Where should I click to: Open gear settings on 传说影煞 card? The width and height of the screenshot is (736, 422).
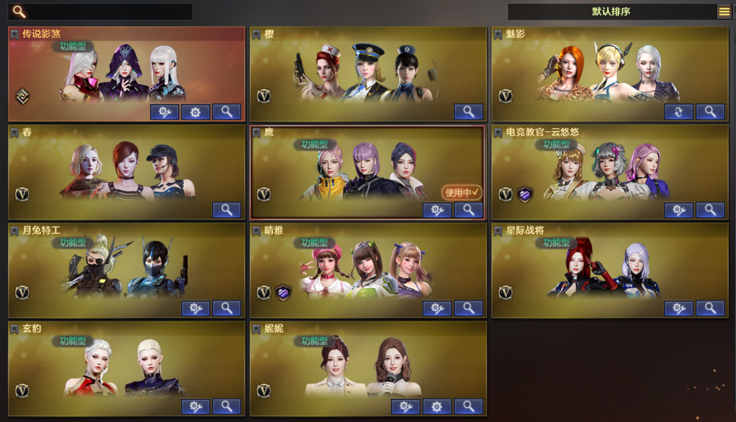click(x=196, y=112)
